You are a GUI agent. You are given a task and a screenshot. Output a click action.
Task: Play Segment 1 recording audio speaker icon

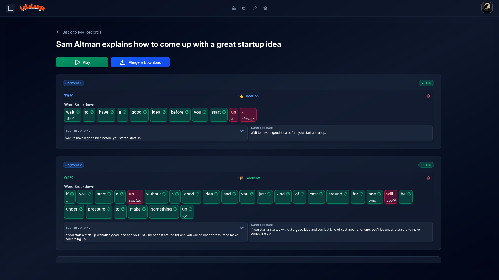pyautogui.click(x=242, y=131)
